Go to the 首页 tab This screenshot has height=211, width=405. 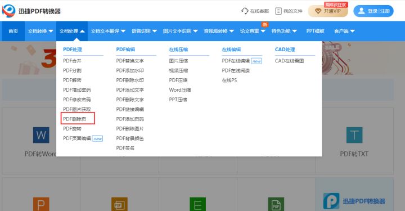13,31
